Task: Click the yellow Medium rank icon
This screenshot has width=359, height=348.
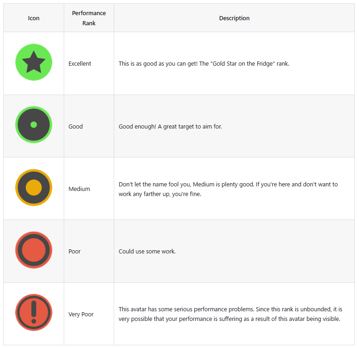Action: click(x=33, y=187)
